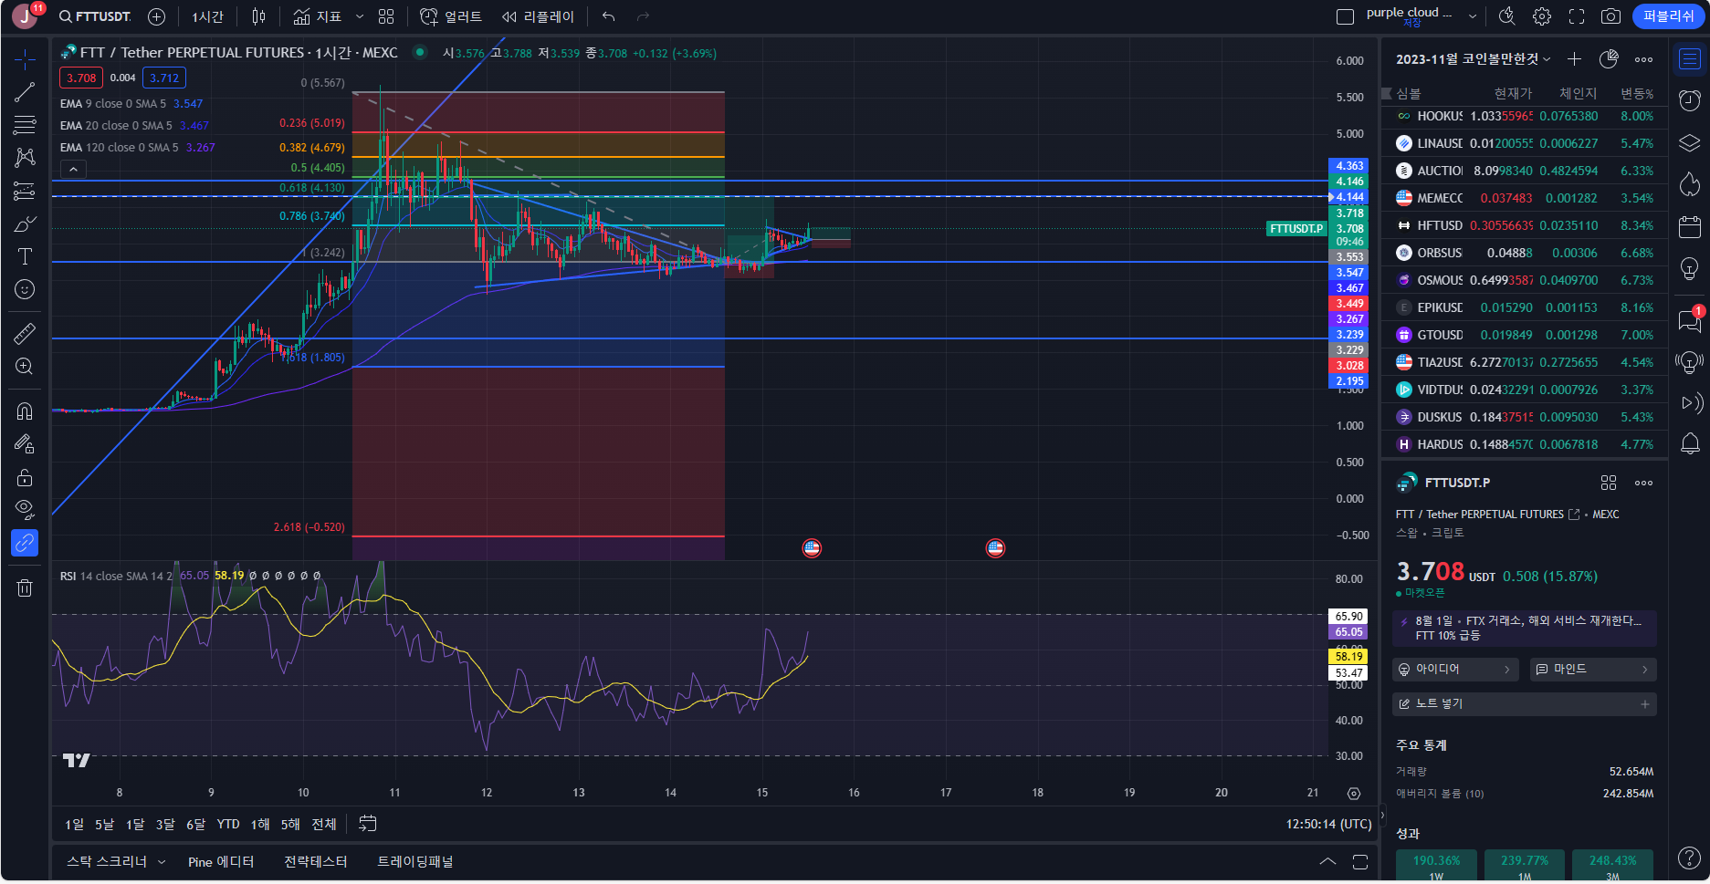Open the 아이디어 ideas button
Screen dimensions: 1710x884
coord(1455,670)
